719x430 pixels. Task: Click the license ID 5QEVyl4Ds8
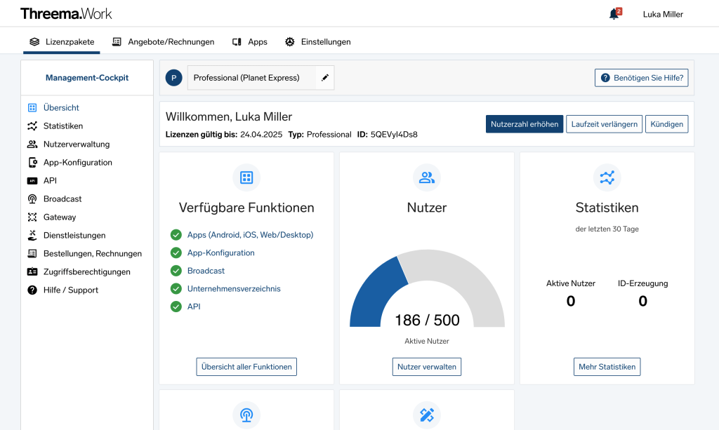tap(395, 135)
